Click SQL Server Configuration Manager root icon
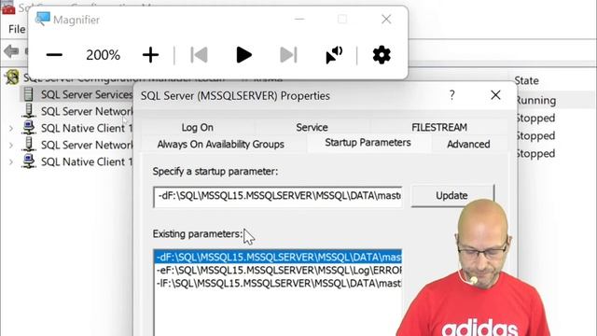 coord(12,77)
